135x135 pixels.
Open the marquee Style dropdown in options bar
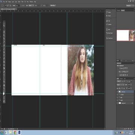pos(31,6)
